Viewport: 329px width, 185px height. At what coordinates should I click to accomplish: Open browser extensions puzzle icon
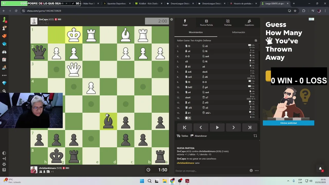pos(304,11)
